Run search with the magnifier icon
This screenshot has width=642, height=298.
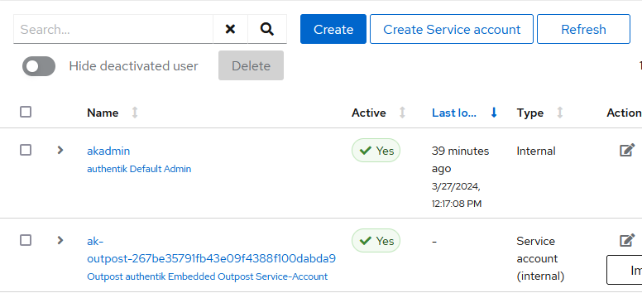pyautogui.click(x=267, y=29)
